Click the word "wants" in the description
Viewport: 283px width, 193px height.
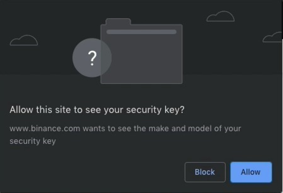94,129
